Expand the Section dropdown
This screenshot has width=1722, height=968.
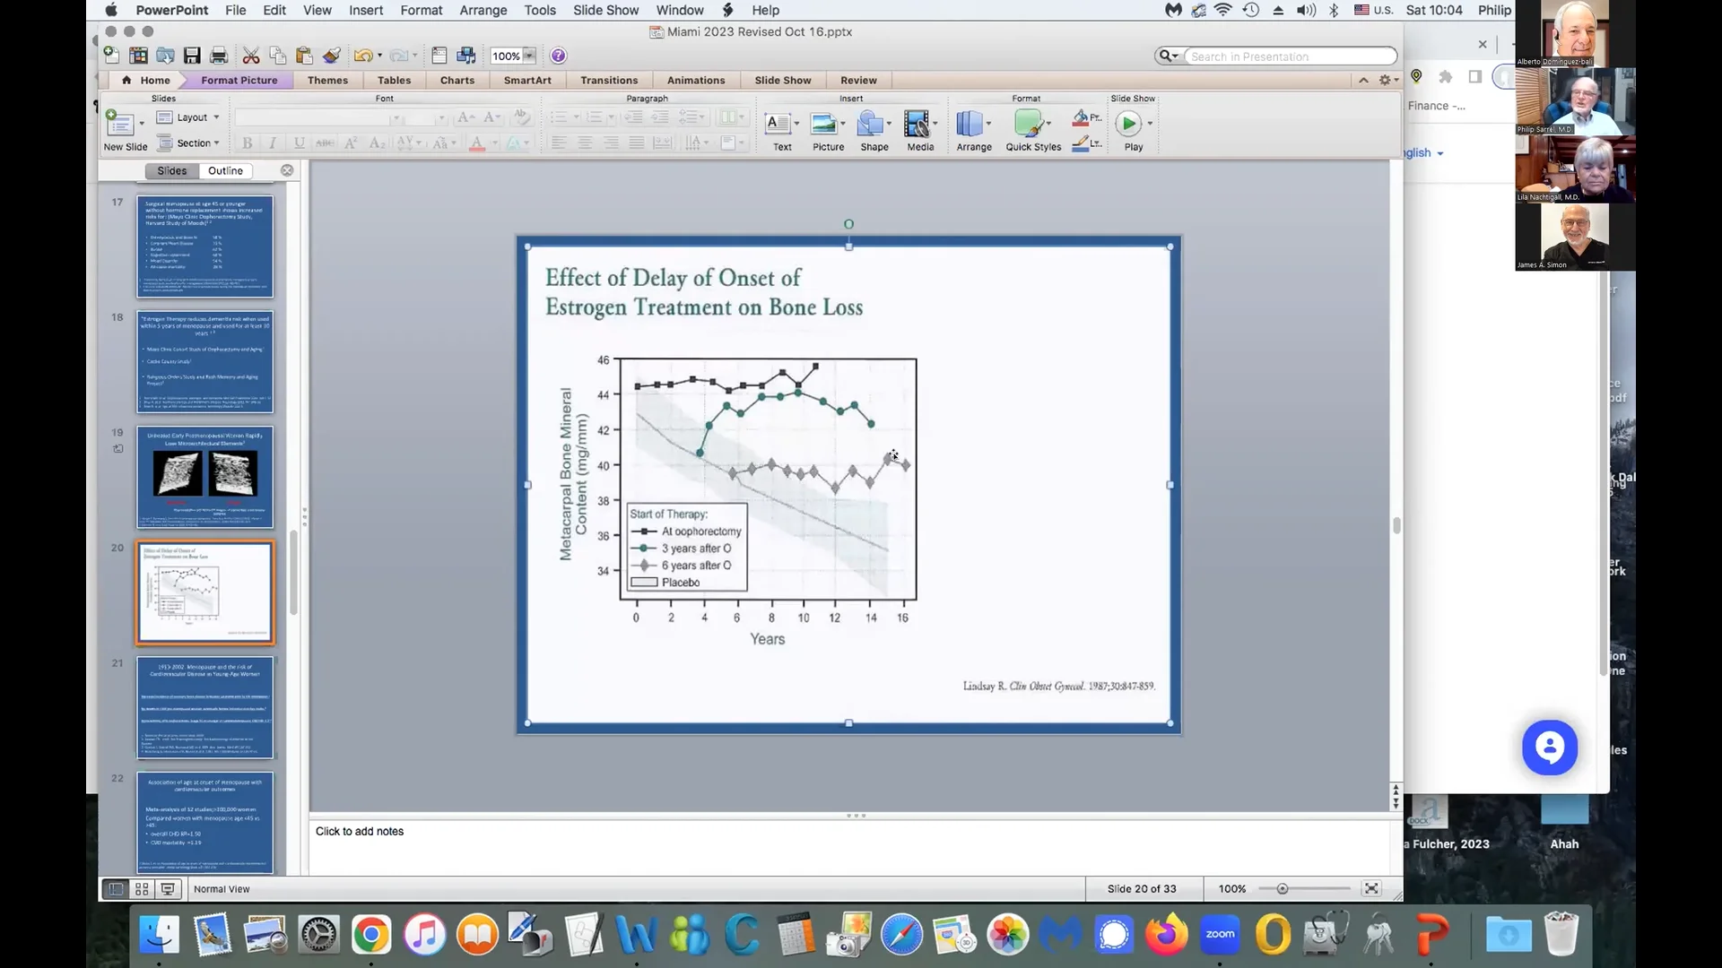tap(188, 143)
